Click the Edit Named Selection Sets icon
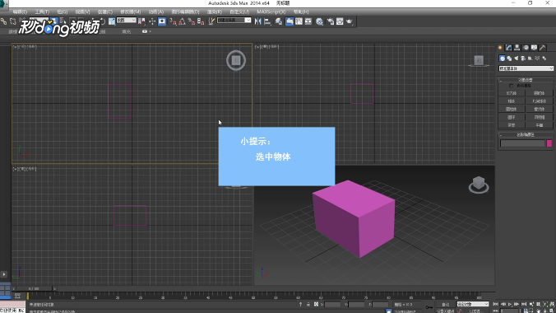 pyautogui.click(x=211, y=21)
